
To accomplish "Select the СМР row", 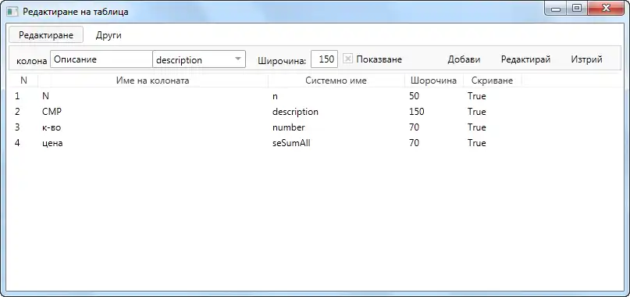I will pyautogui.click(x=315, y=112).
